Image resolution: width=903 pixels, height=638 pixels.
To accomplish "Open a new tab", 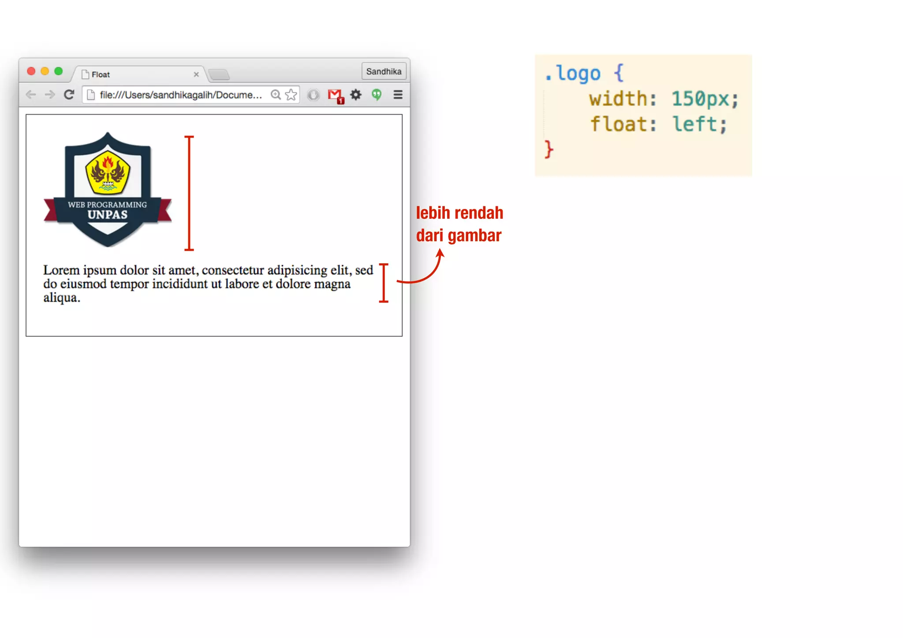I will point(219,75).
